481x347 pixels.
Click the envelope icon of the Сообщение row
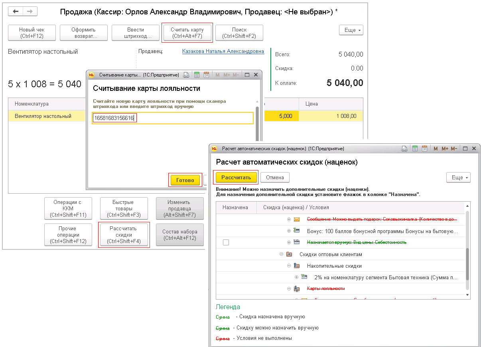[x=297, y=220]
